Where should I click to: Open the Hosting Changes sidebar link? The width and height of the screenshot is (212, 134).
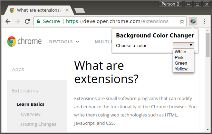[39, 124]
